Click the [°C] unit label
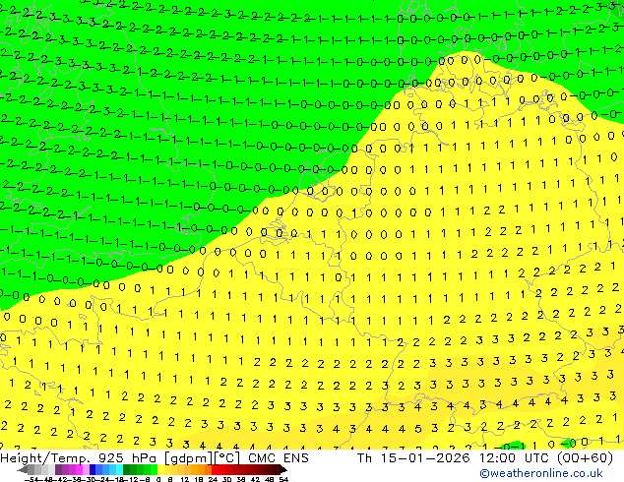 tap(226, 458)
